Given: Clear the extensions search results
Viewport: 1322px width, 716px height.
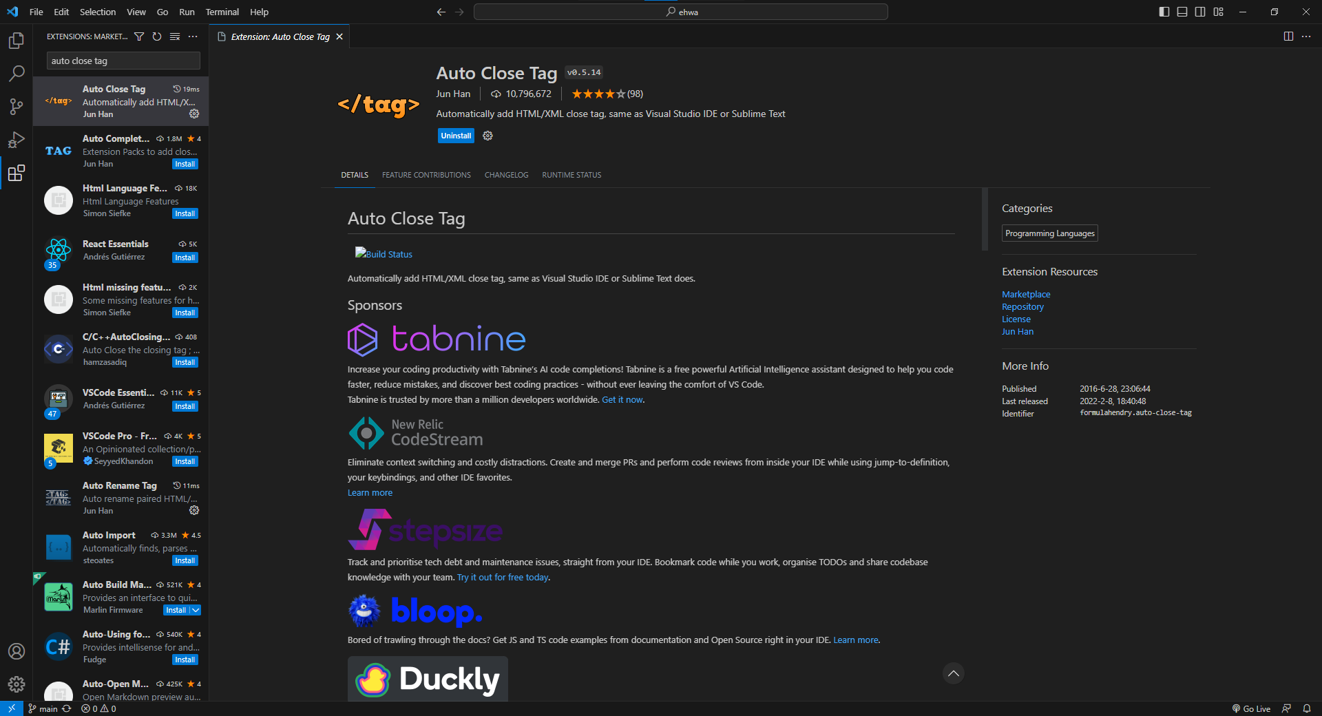Looking at the screenshot, I should click(174, 36).
